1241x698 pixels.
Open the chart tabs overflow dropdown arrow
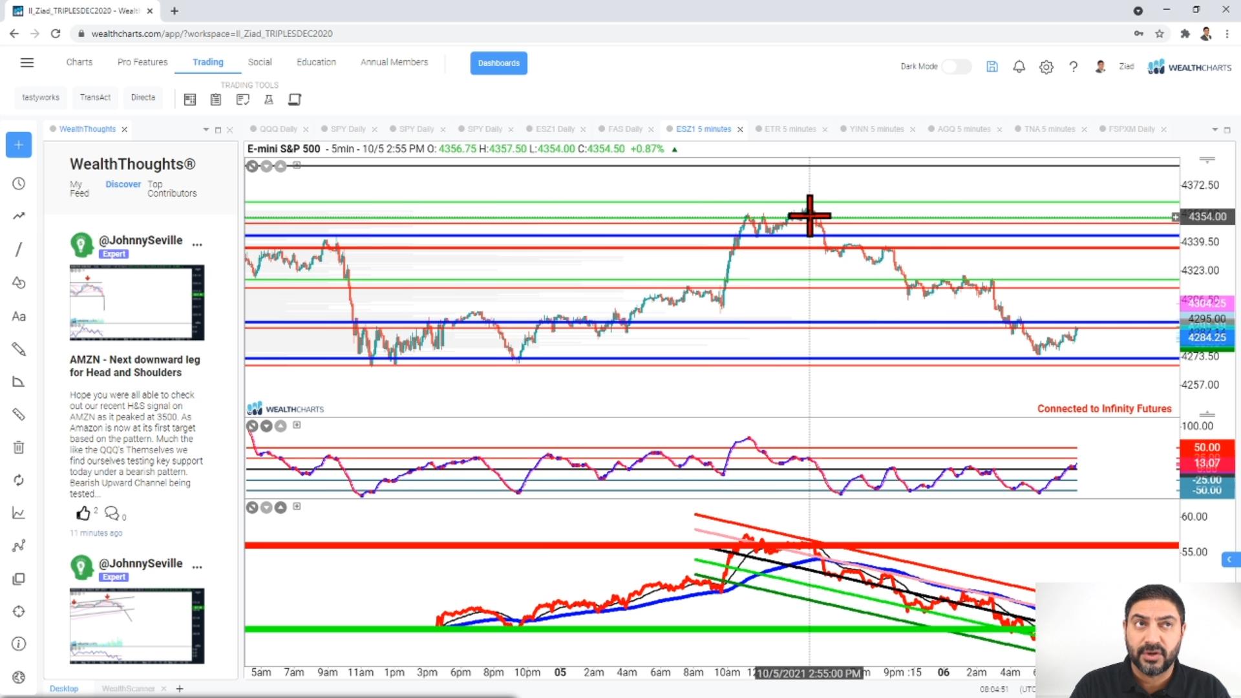(x=1214, y=130)
